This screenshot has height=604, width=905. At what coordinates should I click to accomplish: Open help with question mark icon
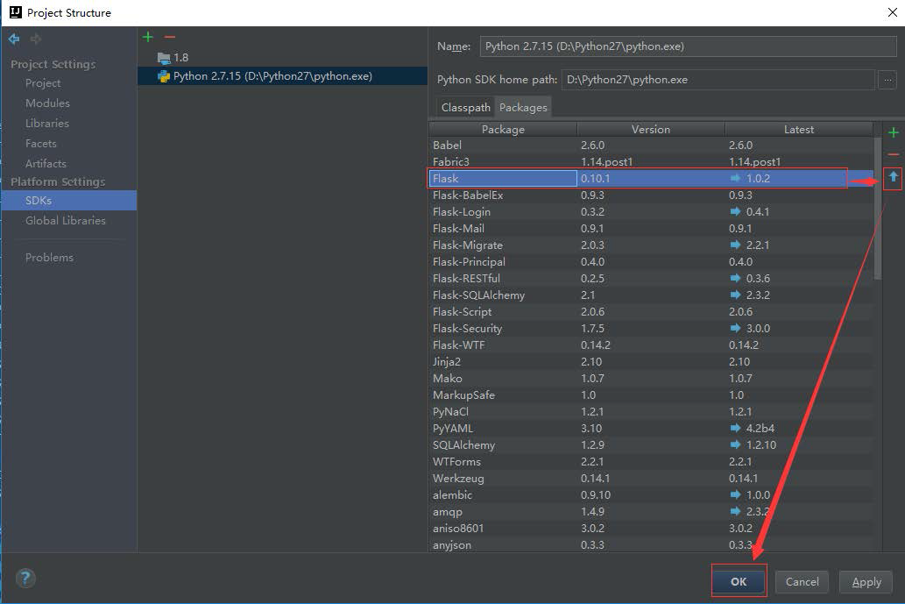coord(25,578)
